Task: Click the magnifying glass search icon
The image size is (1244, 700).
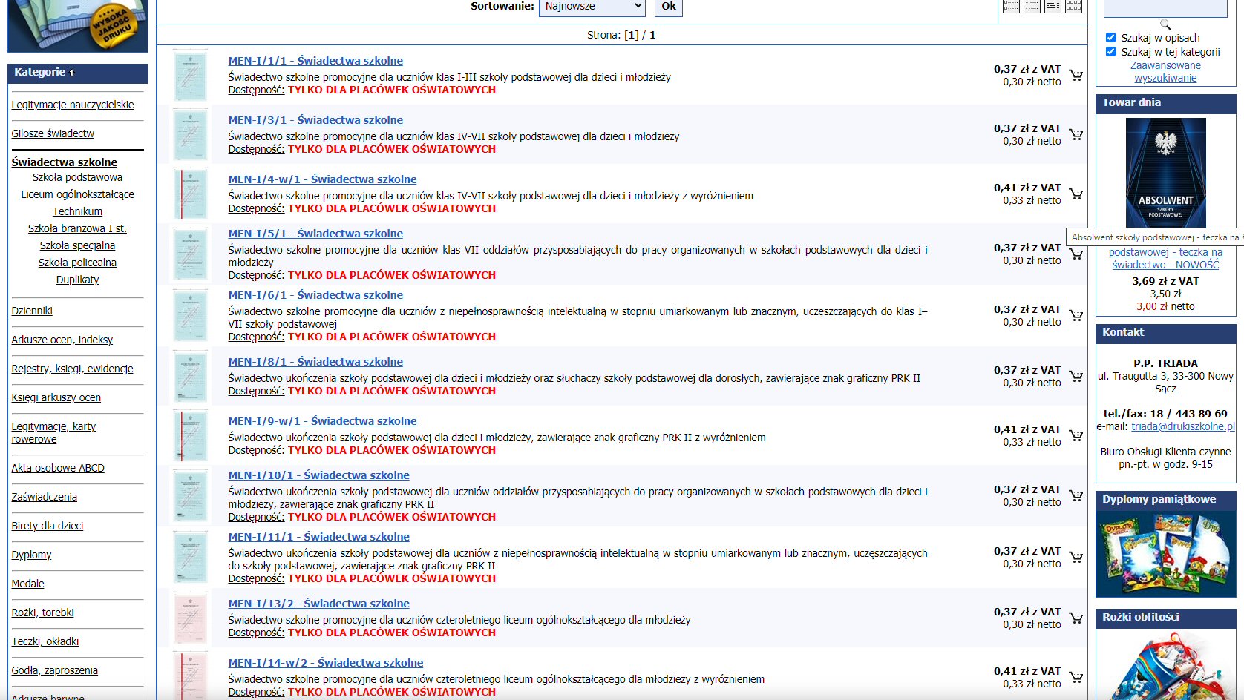Action: pos(1165,24)
